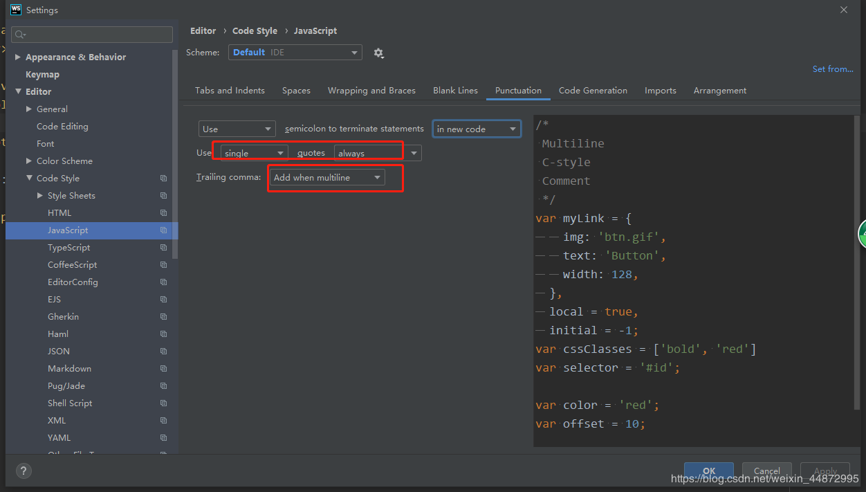Screen dimensions: 866x492
Task: Click the icon at the YAML row
Action: [164, 438]
